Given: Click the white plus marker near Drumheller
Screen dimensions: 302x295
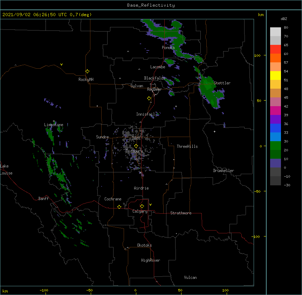Looking at the screenshot, I should [214, 131].
